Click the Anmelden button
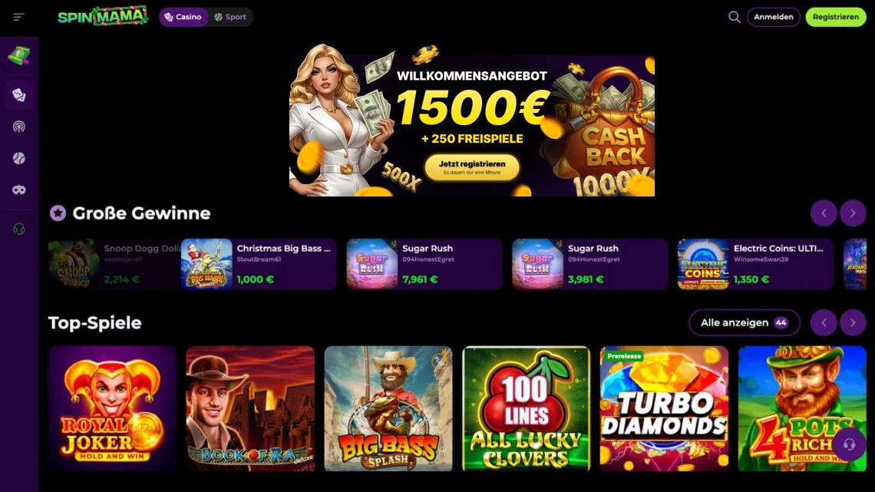The image size is (875, 492). pyautogui.click(x=774, y=18)
